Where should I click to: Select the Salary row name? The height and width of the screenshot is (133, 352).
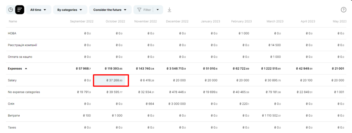(12, 80)
